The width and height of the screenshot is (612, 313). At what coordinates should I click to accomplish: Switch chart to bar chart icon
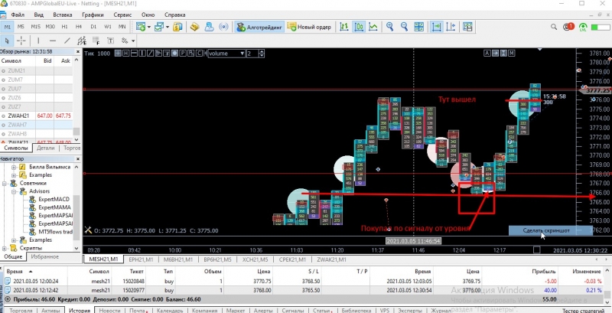[343, 27]
